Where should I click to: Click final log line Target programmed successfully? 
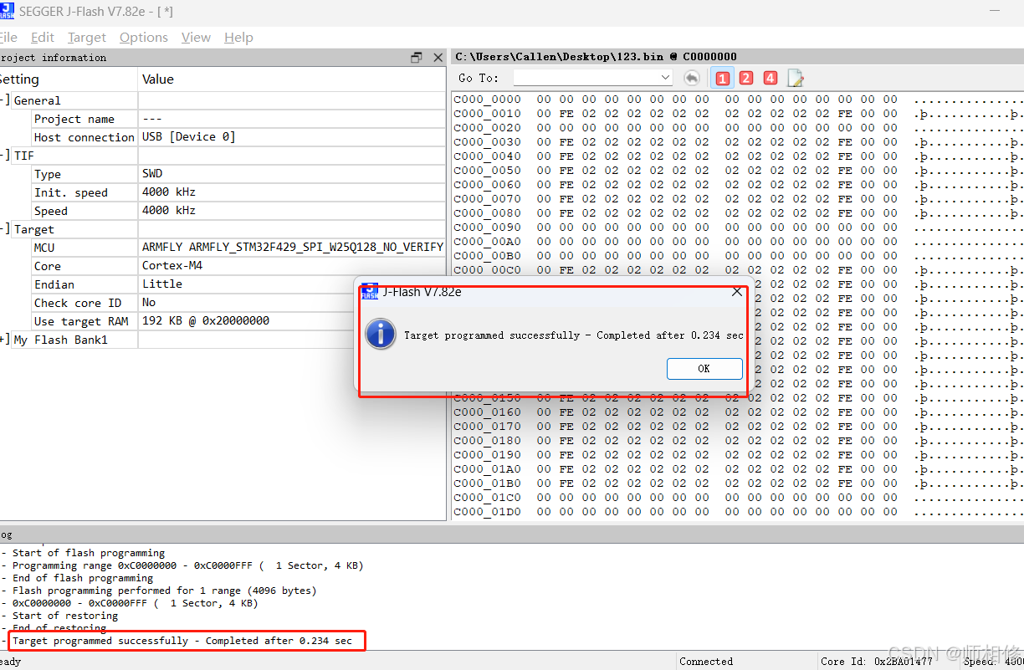(182, 641)
